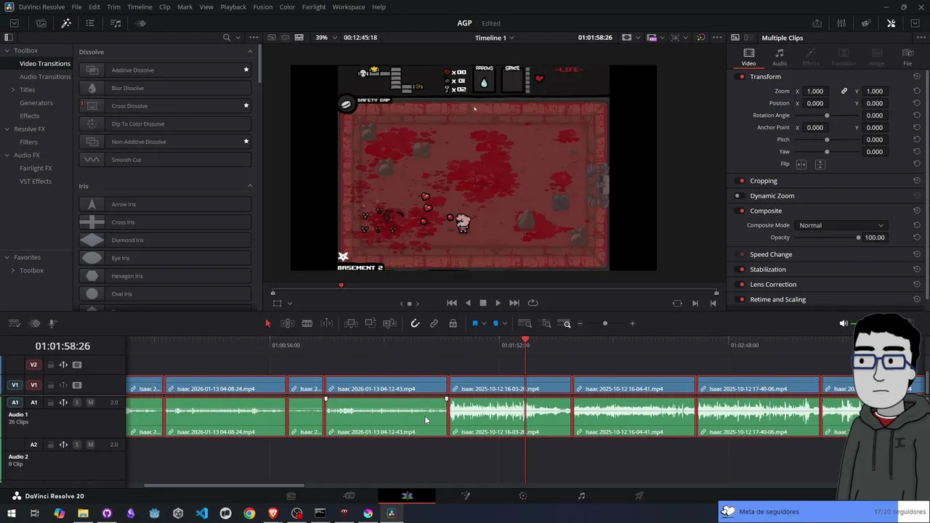Open File Explorer from the taskbar

click(x=83, y=514)
